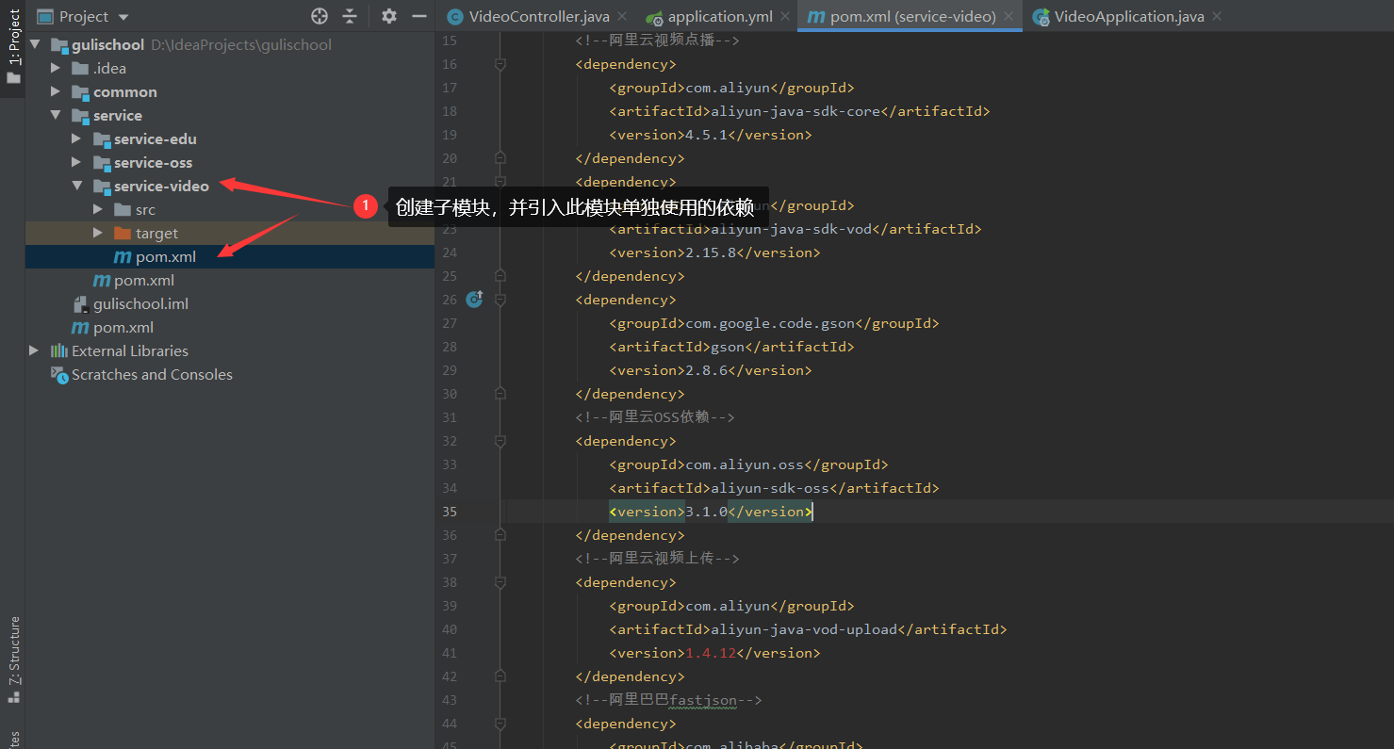Screen dimensions: 1394x749
Task: Toggle the 1: Project tool window button
Action: pos(13,47)
